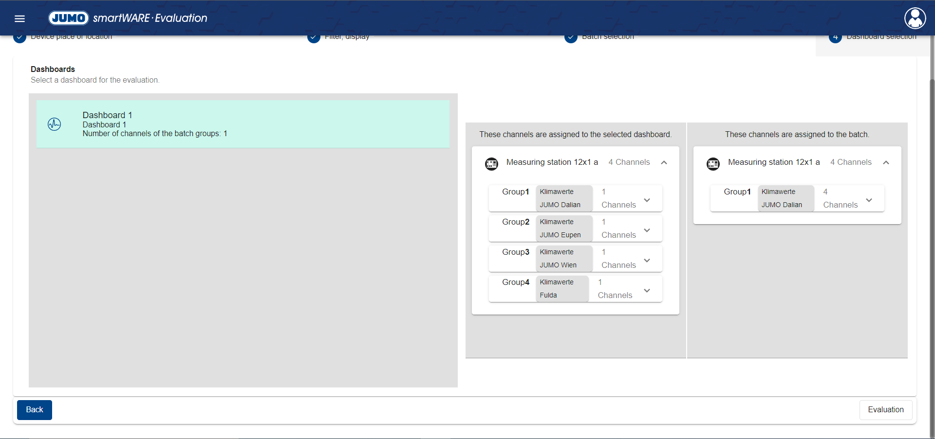Click measuring station icon in dashboard channels panel
Viewport: 935px width, 439px height.
point(491,163)
